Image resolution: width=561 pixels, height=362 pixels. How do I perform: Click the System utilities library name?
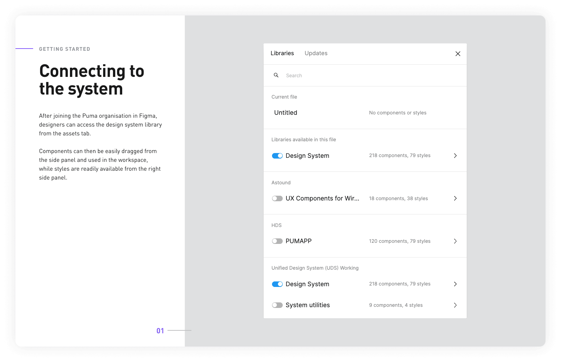(308, 305)
